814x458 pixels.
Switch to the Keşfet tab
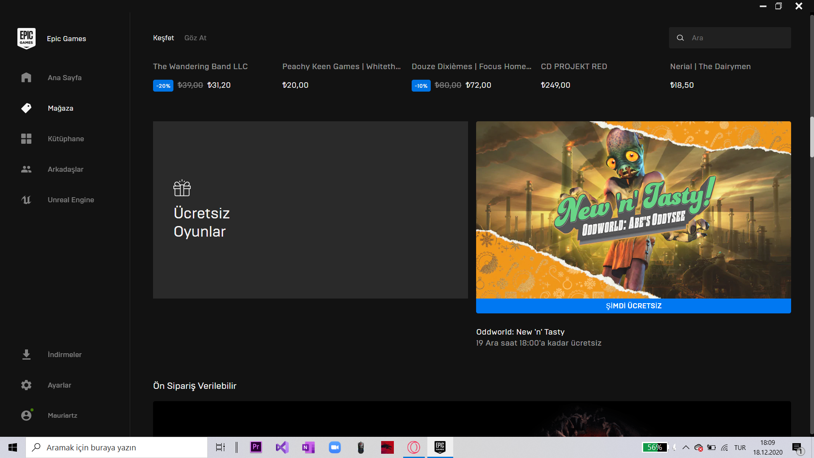tap(163, 38)
